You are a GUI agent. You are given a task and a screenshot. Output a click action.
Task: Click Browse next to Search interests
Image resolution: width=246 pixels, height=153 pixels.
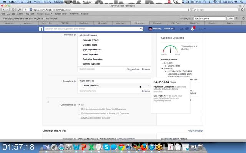(146, 69)
